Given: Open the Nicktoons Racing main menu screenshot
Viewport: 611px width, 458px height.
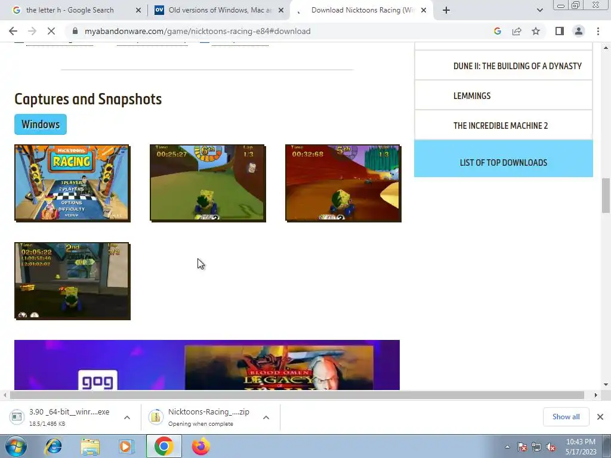Looking at the screenshot, I should (x=72, y=183).
